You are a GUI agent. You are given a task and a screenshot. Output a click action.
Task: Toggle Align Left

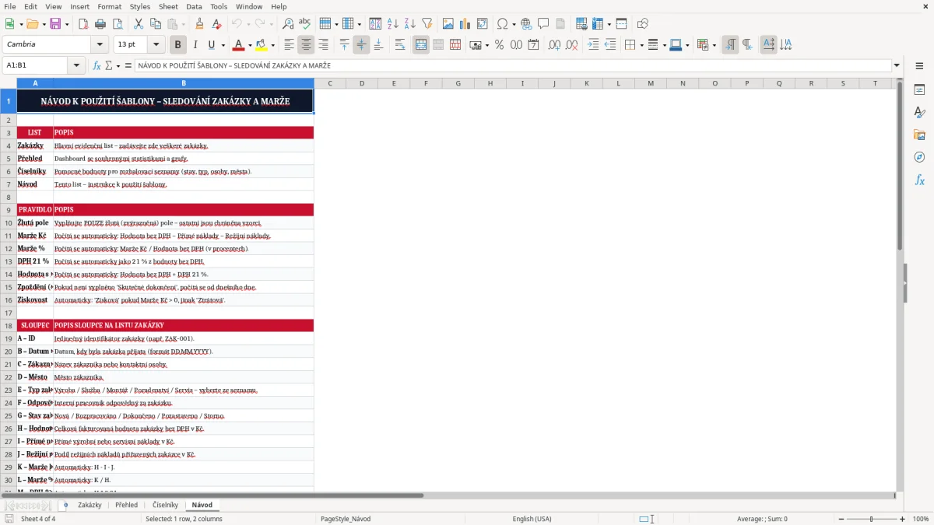[x=289, y=45]
